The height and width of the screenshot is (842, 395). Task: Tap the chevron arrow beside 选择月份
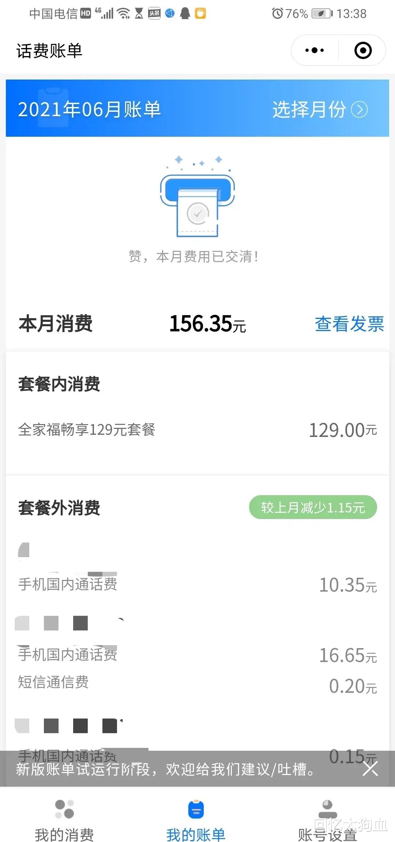[x=359, y=109]
